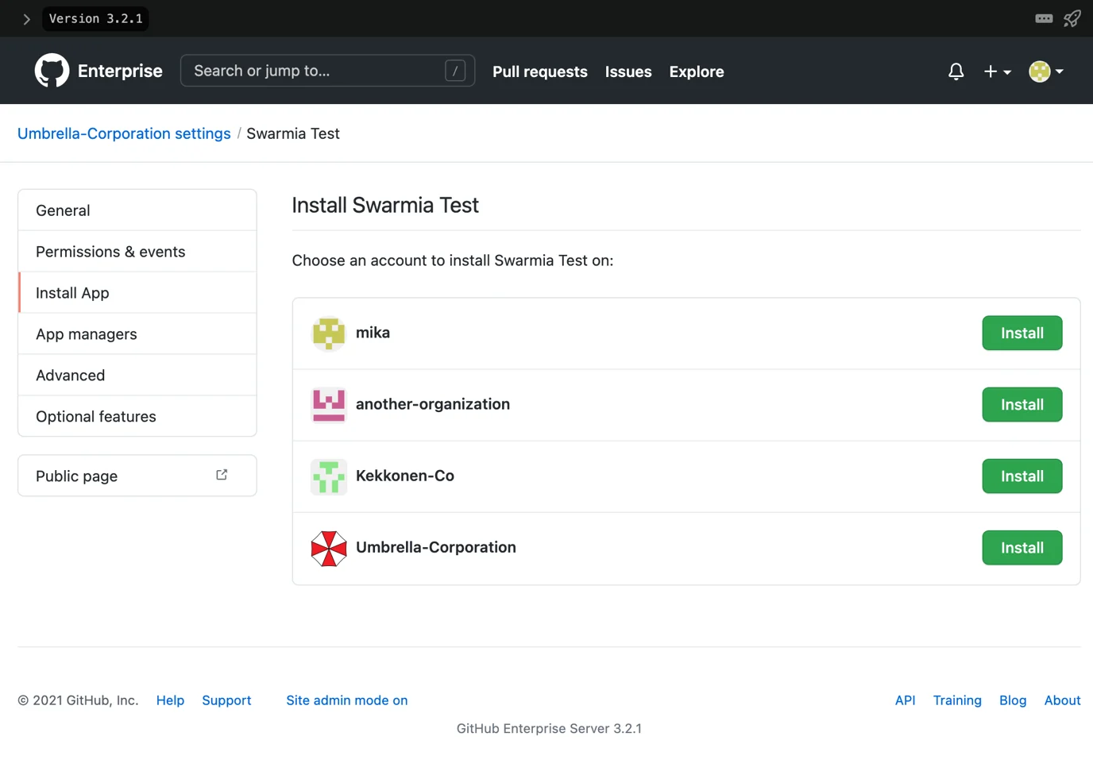
Task: Open the plus create-new dropdown
Action: 997,71
